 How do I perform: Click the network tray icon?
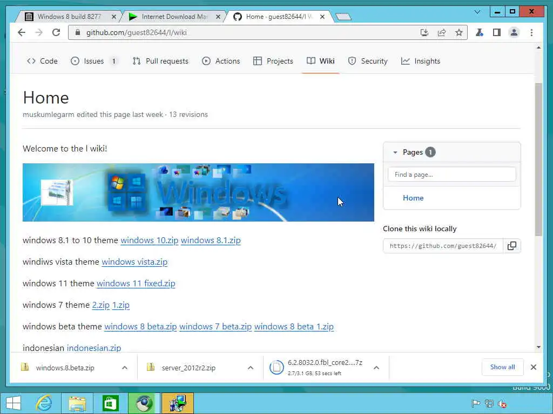pyautogui.click(x=489, y=403)
